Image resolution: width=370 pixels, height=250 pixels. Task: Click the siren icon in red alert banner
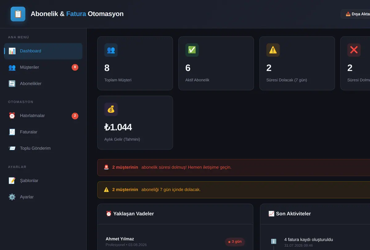tap(106, 167)
